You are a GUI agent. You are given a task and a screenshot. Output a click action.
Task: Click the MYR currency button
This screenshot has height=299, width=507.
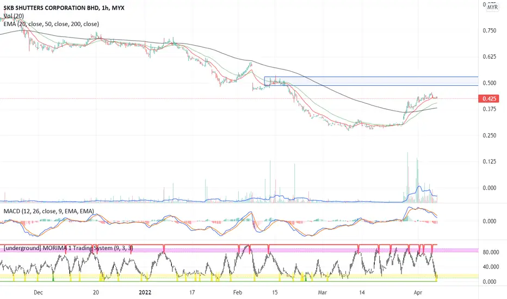pos(492,7)
